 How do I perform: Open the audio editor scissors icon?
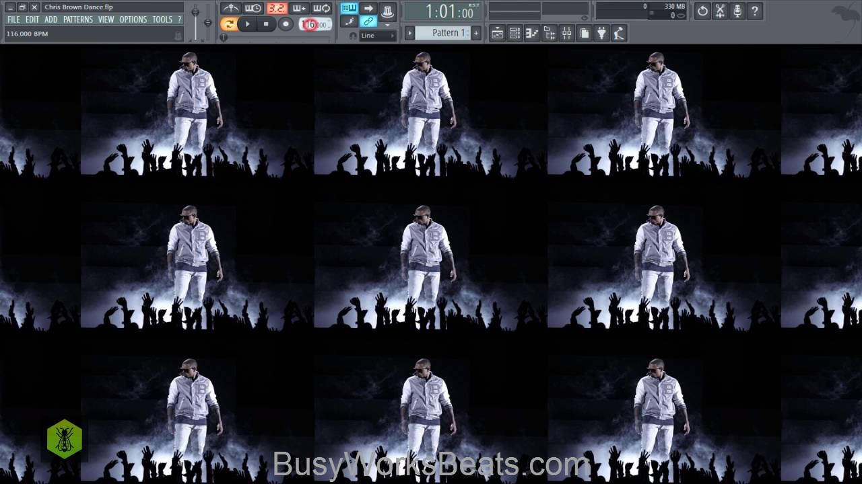coord(720,11)
